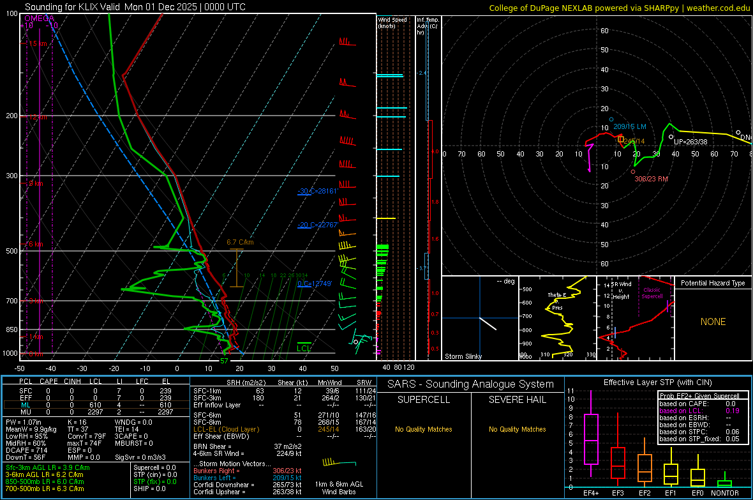Select the CAPE column header
The height and width of the screenshot is (500, 753).
(x=48, y=381)
